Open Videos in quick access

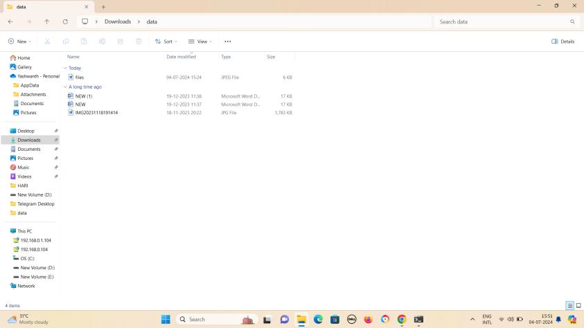pyautogui.click(x=24, y=176)
